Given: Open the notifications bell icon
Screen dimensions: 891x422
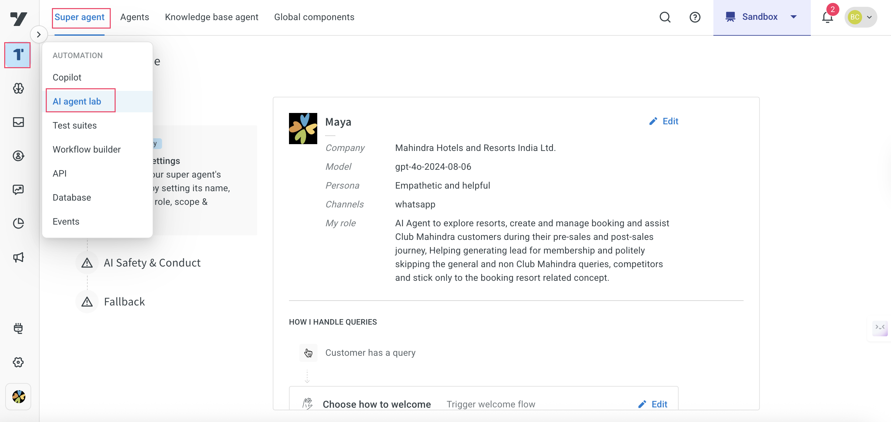Looking at the screenshot, I should tap(827, 17).
